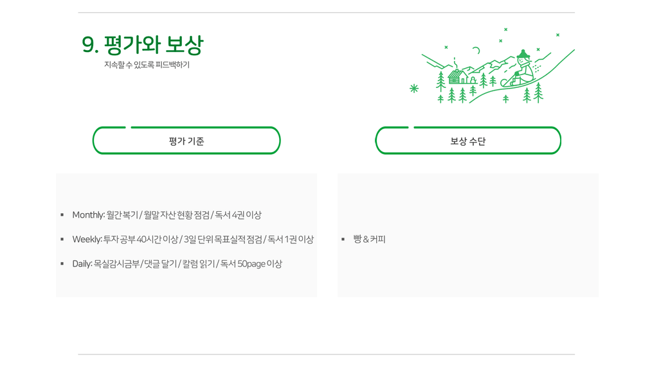Select the Daily evaluation bullet line

[177, 264]
